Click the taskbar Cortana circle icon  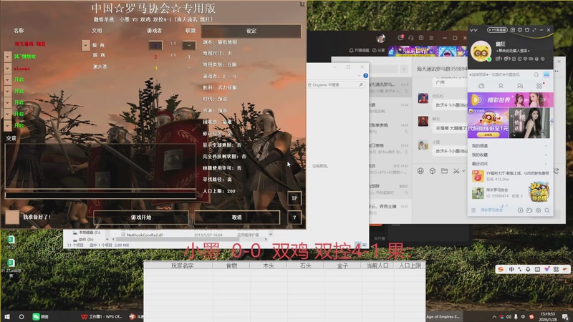[x=21, y=316]
